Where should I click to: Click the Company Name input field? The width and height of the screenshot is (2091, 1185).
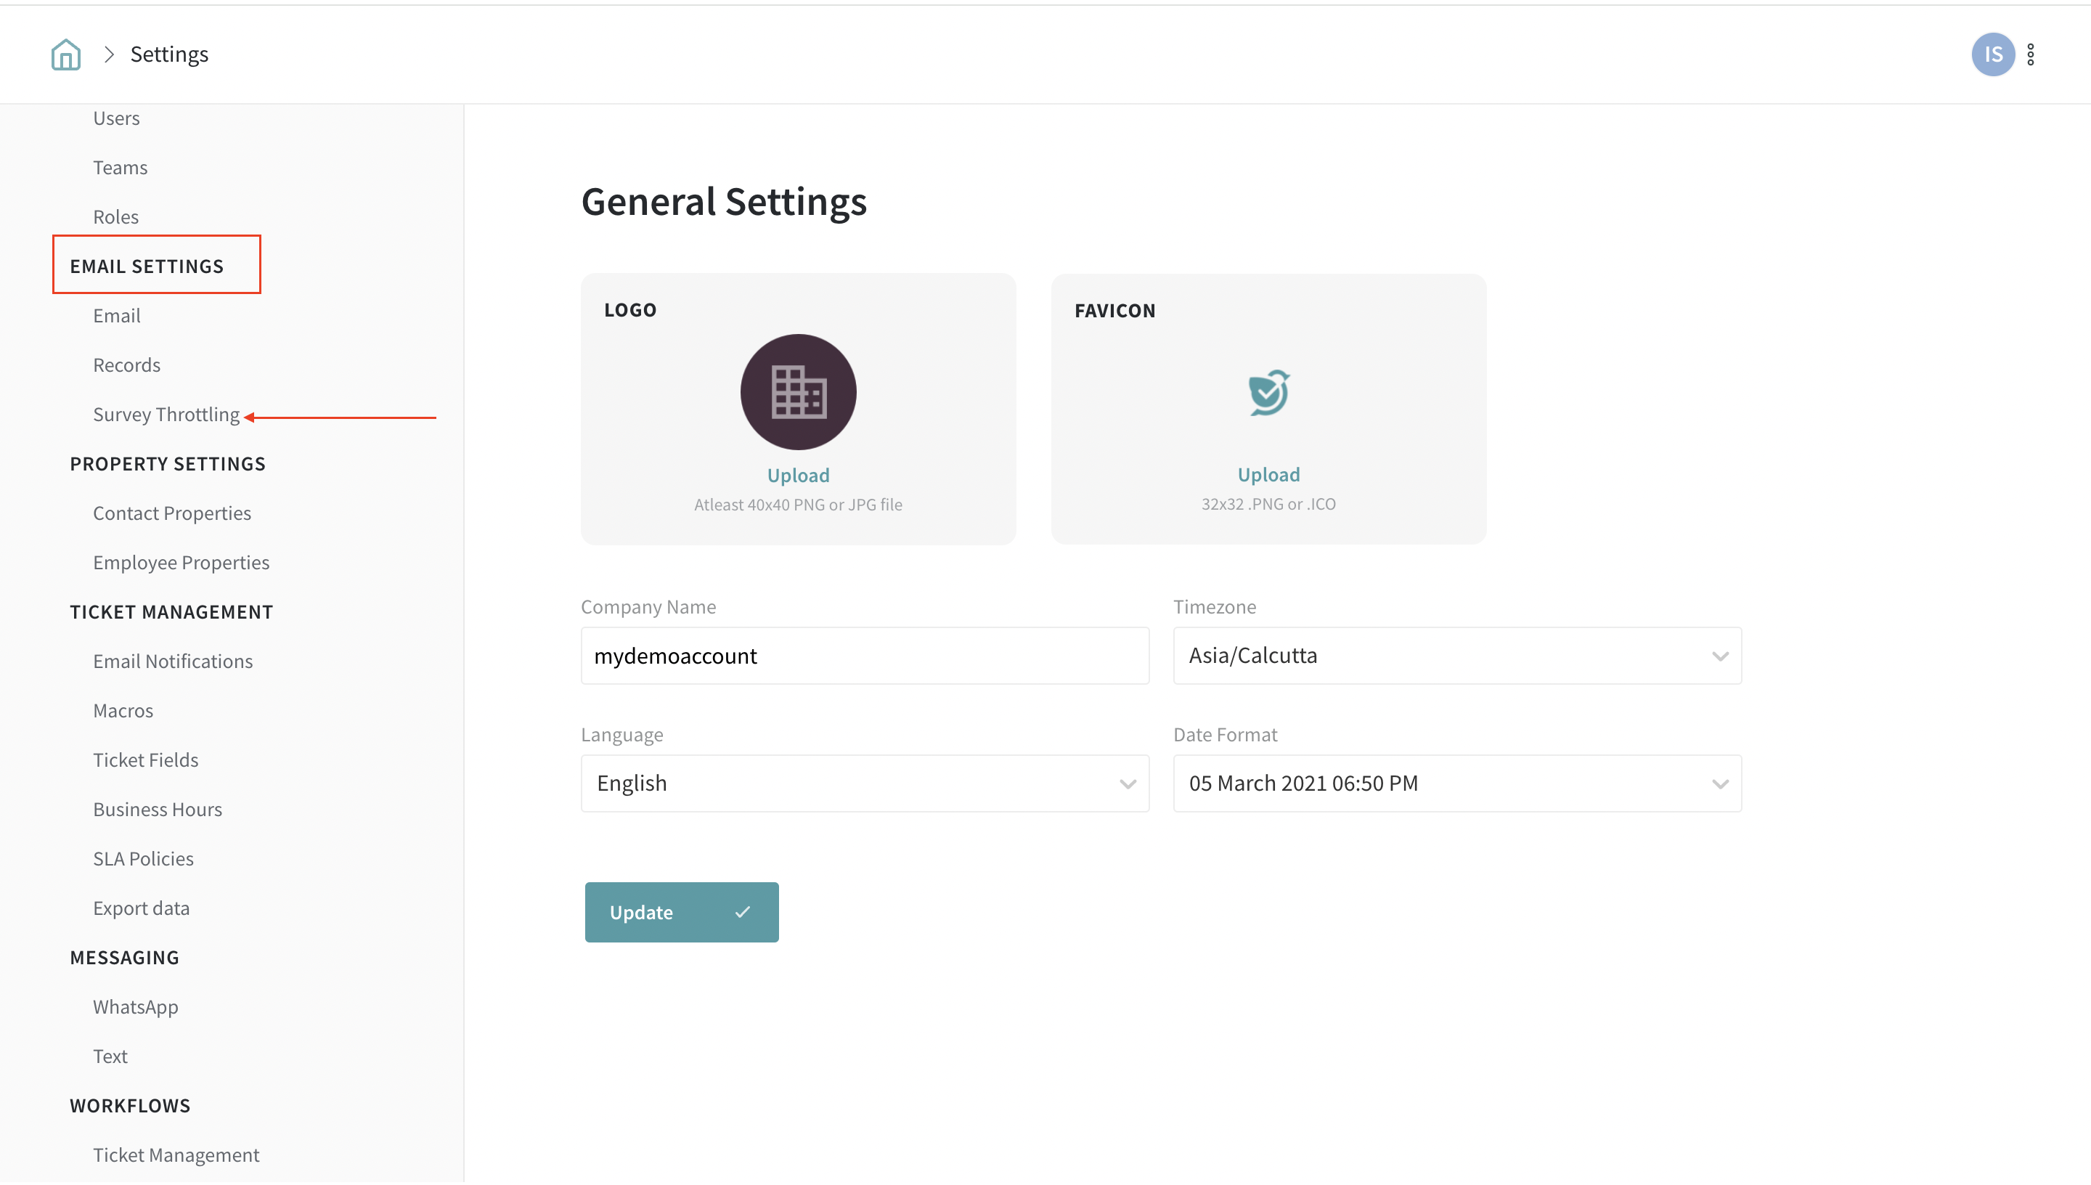(x=864, y=655)
